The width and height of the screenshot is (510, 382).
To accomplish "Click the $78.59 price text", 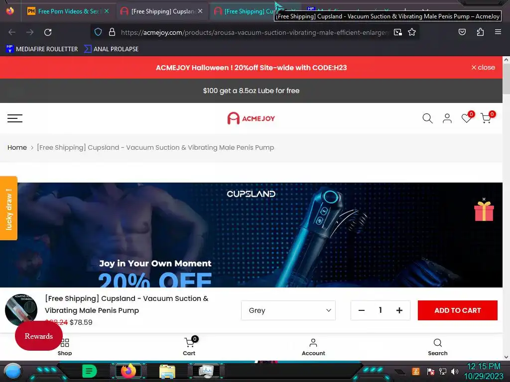I will tap(81, 322).
